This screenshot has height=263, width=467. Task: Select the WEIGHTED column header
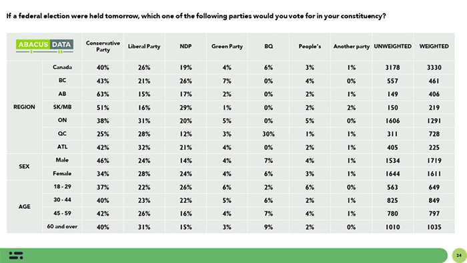(x=434, y=47)
